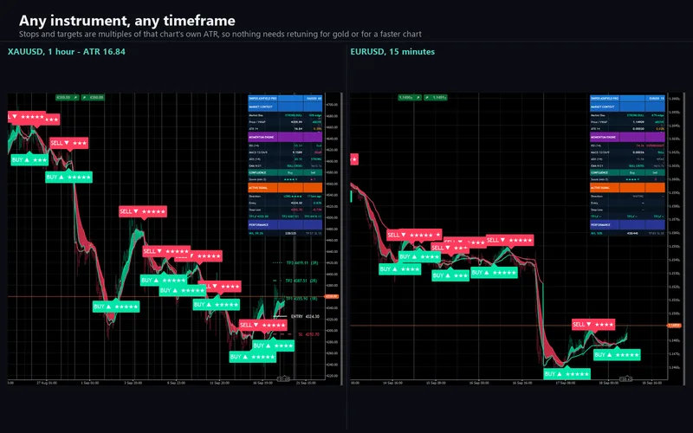
Task: Click the RSI (14) row in EURUSD panel
Action: point(627,145)
